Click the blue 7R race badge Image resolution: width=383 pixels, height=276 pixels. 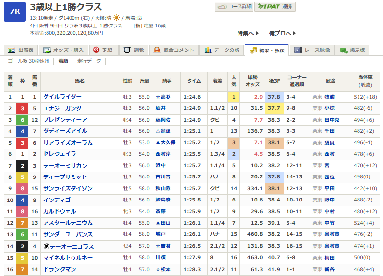pos(15,11)
